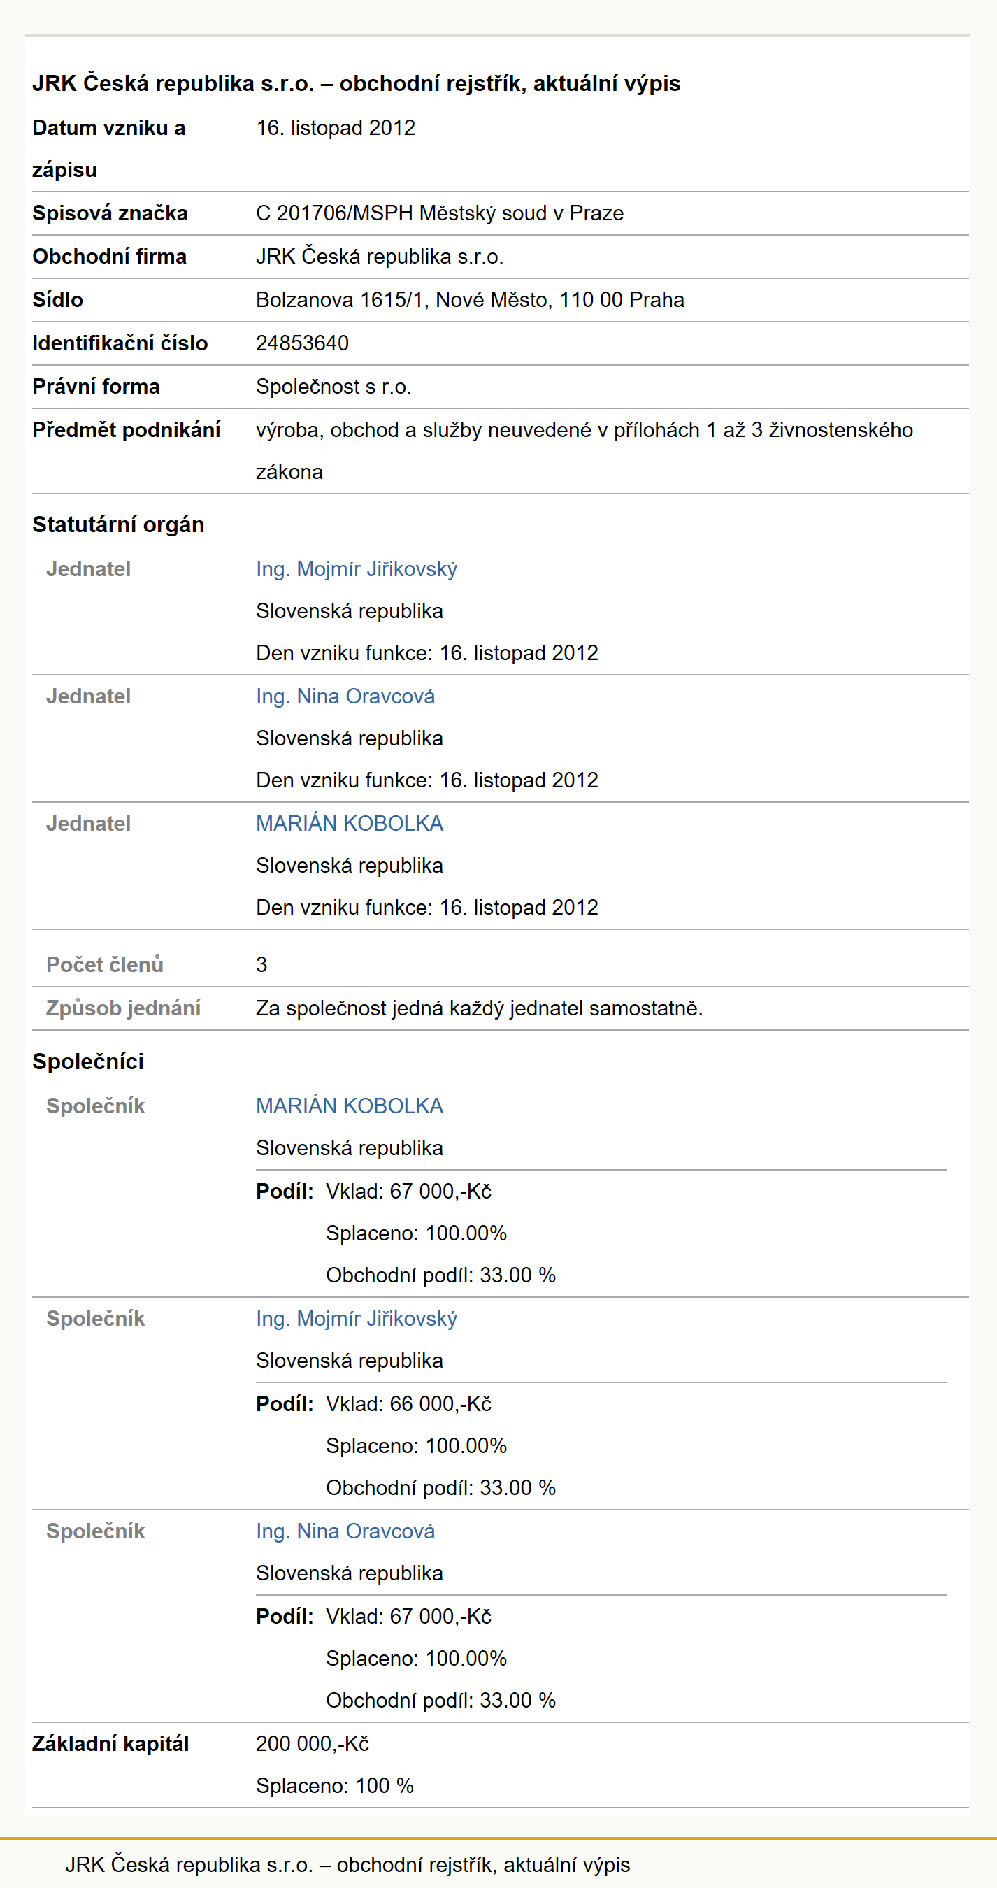The image size is (997, 1888).
Task: Click the footer caption below the orange line
Action: (x=347, y=1864)
